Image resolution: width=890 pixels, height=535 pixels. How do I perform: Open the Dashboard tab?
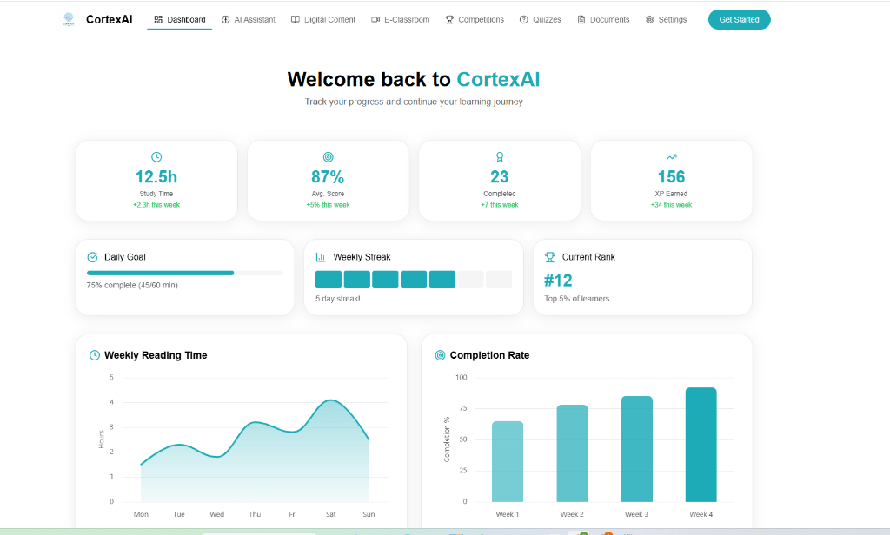pyautogui.click(x=179, y=19)
